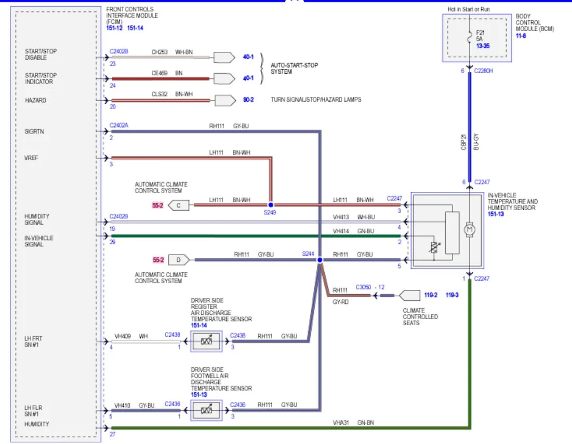Screen dimensions: 572x444
Task: Click connector label C3050
Action: (x=363, y=287)
